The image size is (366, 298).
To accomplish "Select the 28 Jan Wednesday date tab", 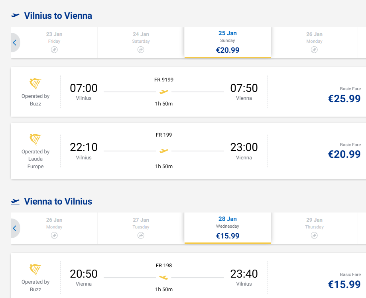I will (x=227, y=228).
